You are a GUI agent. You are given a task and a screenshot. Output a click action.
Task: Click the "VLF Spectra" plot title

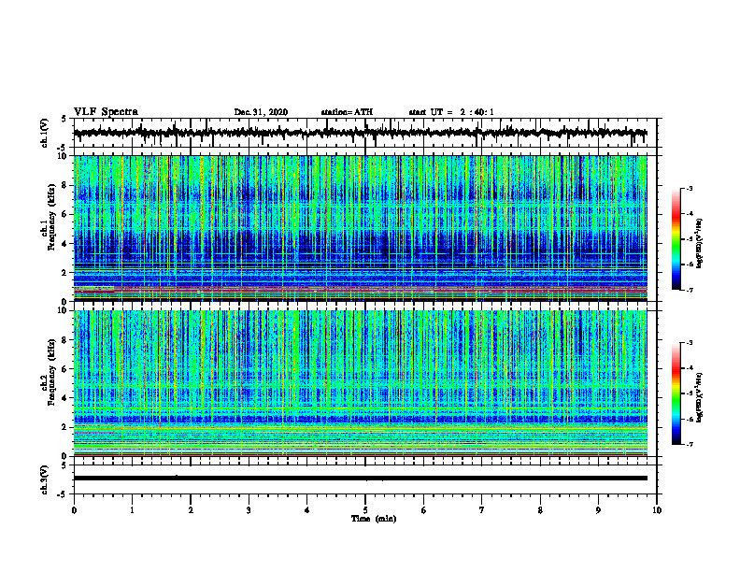coord(106,112)
